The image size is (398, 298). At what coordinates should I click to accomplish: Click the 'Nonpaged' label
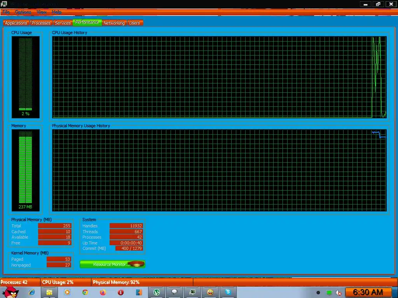21,265
